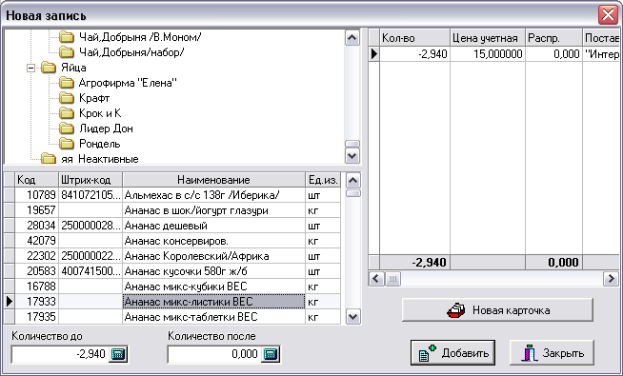Click the Крафт folder icon
This screenshot has width=623, height=376.
tap(67, 98)
